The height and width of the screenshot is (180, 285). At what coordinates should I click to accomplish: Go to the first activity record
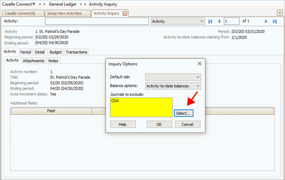pyautogui.click(x=210, y=21)
